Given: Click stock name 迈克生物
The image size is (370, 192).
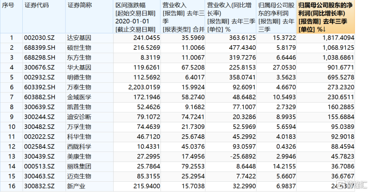Looking at the screenshot, I should (x=79, y=176).
